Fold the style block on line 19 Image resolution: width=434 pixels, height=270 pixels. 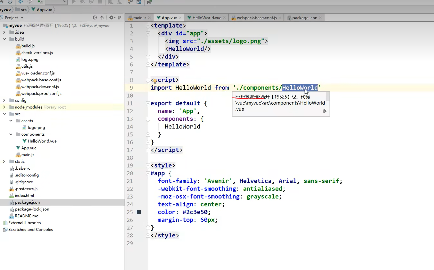point(148,166)
